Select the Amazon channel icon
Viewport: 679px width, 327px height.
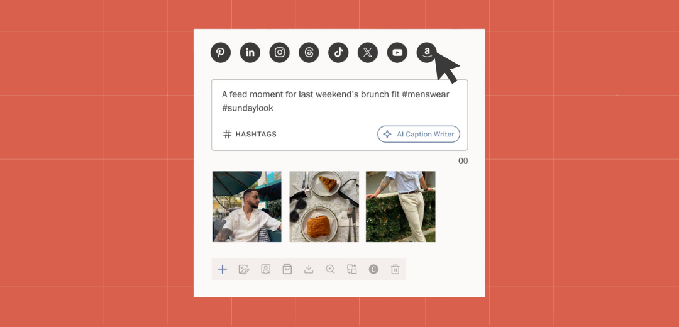pos(426,52)
